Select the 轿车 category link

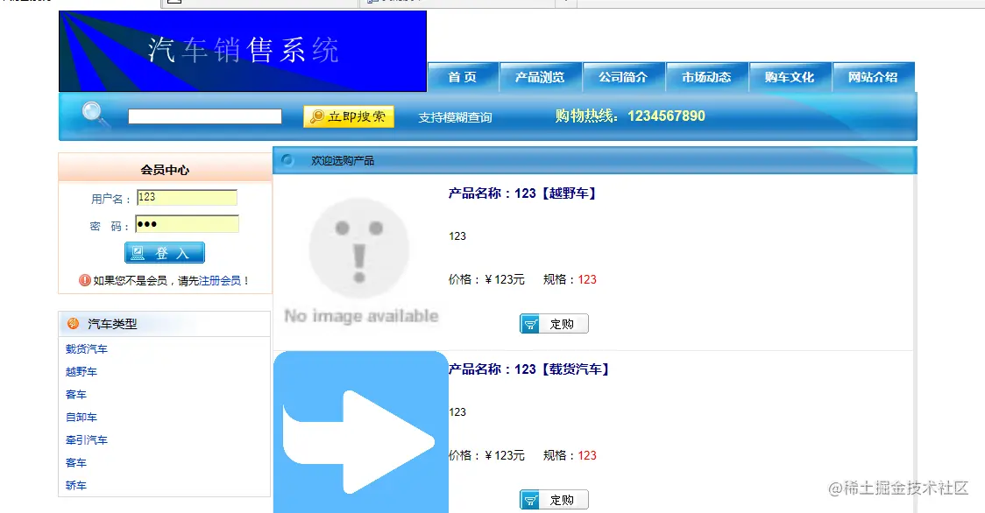click(76, 485)
